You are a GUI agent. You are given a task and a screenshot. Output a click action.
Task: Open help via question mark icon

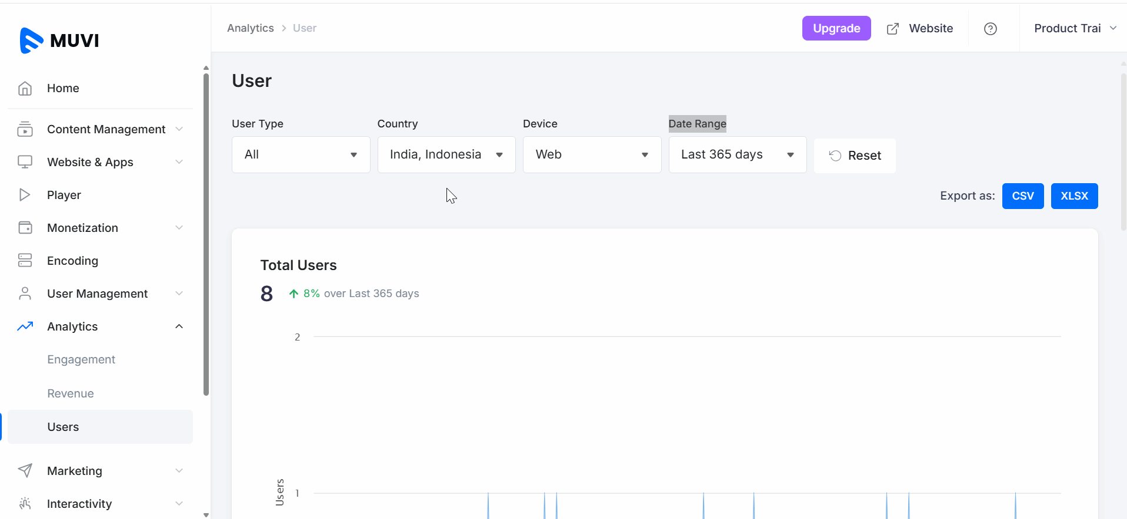(x=990, y=29)
